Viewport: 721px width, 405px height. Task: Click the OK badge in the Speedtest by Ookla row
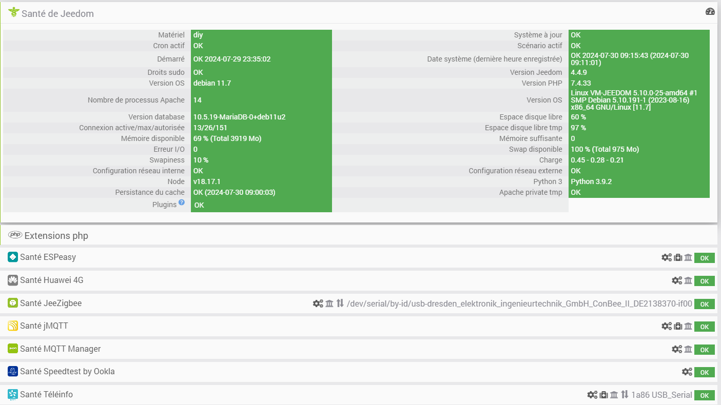click(x=705, y=372)
